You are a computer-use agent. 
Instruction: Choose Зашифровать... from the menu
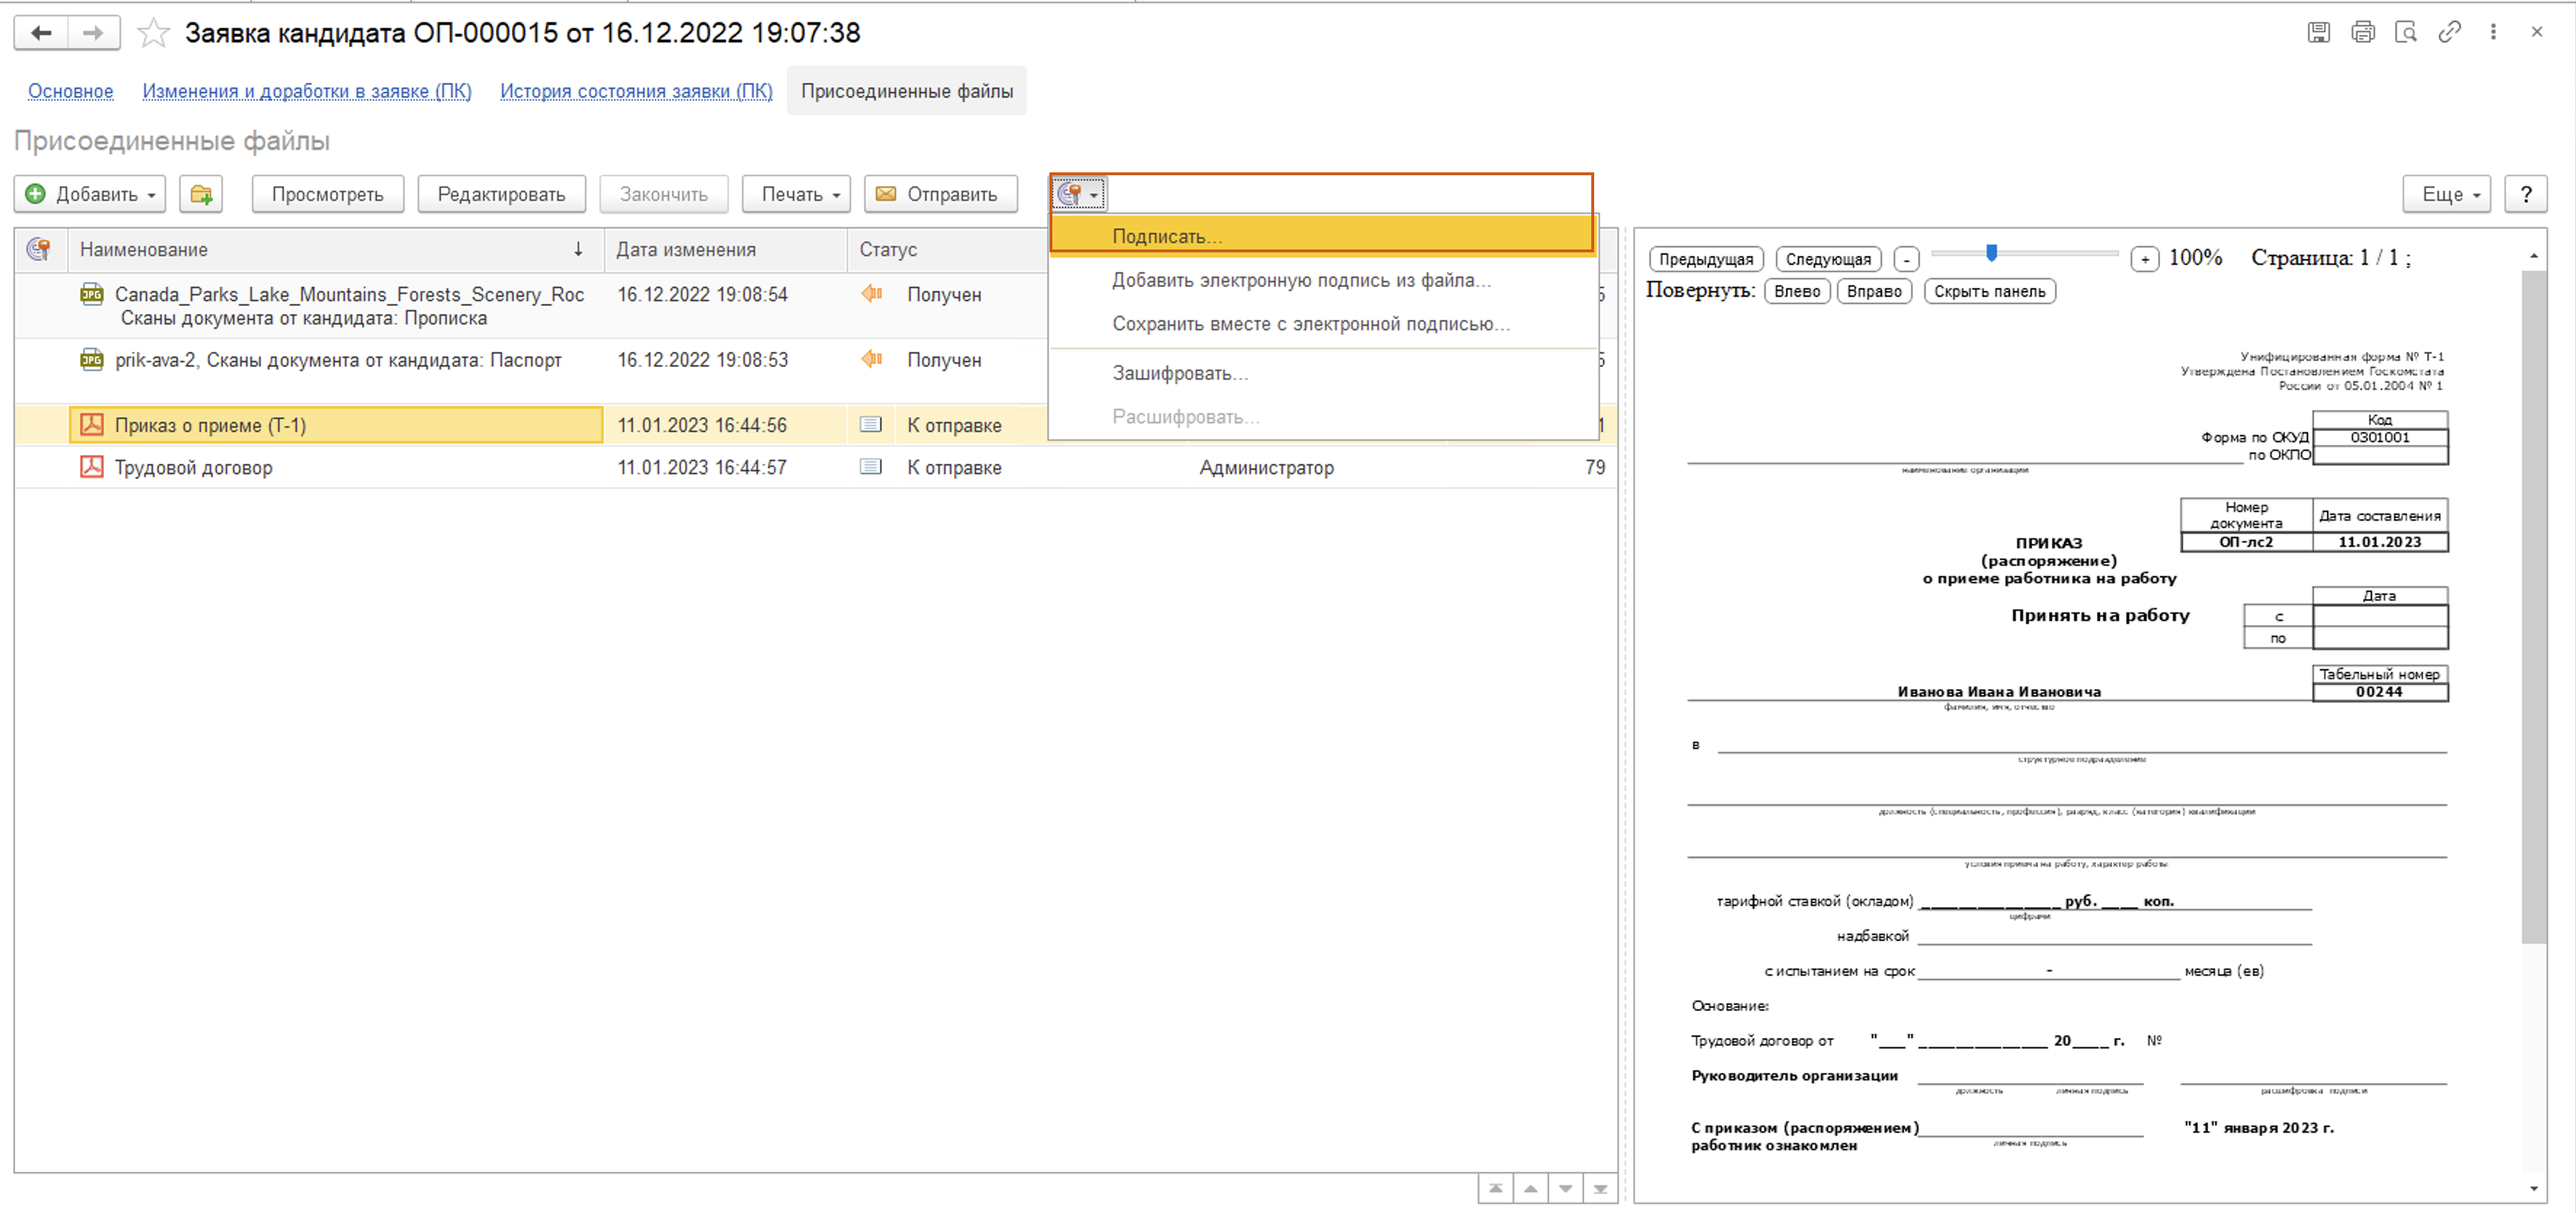click(x=1322, y=373)
